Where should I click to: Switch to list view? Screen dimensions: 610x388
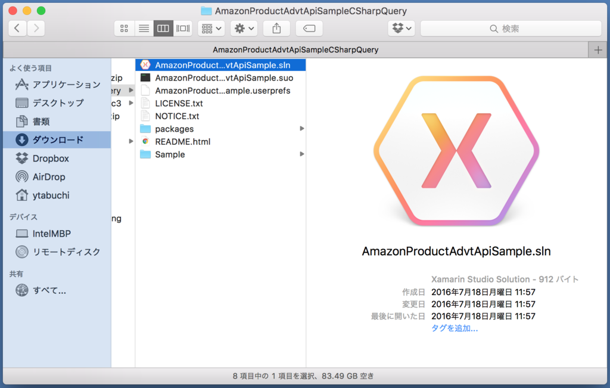(x=144, y=29)
